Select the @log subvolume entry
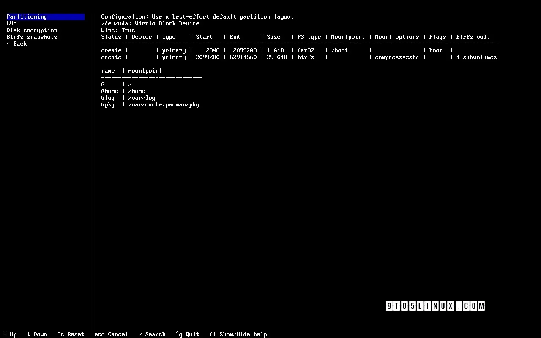 pos(128,98)
